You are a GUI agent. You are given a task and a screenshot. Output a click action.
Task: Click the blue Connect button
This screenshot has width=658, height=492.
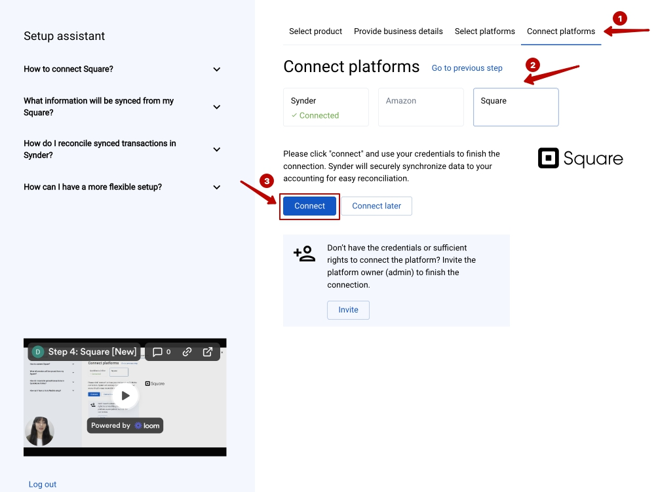310,206
